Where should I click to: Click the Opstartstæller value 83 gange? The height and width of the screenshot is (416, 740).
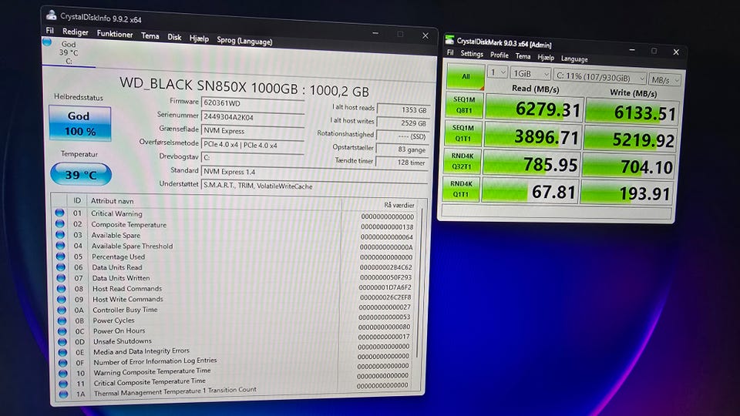pos(403,149)
